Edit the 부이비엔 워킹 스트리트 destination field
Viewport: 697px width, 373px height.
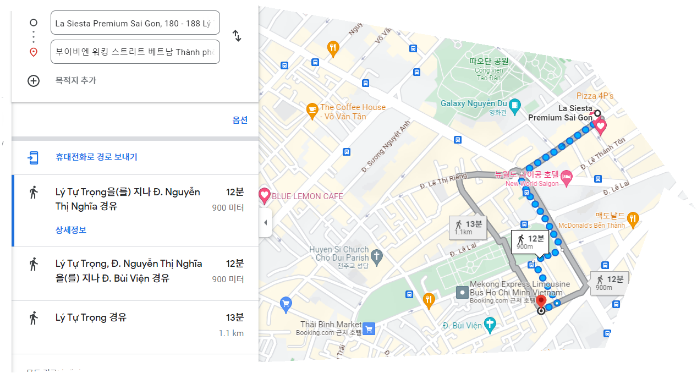pyautogui.click(x=135, y=52)
